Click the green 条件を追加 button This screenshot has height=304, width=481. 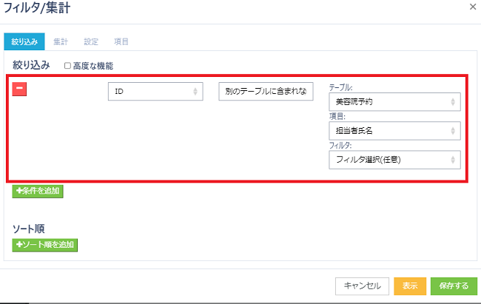click(x=38, y=191)
